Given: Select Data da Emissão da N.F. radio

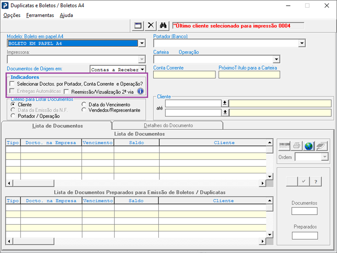Looking at the screenshot, I should click(13, 110).
